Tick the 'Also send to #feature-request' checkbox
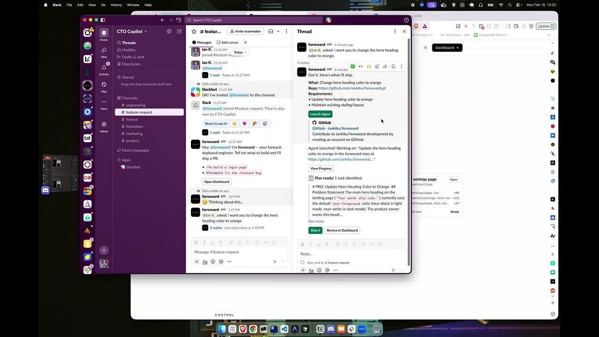599x337 pixels. 302,263
